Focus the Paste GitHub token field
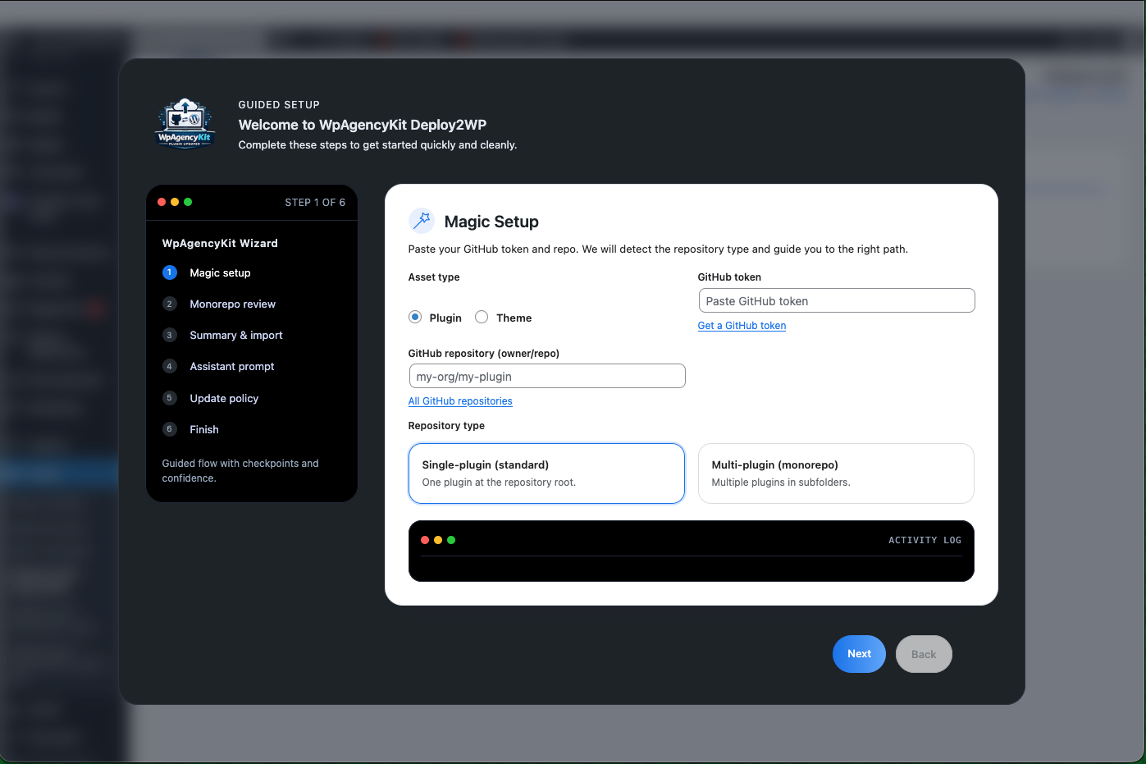Image resolution: width=1146 pixels, height=764 pixels. pyautogui.click(x=837, y=300)
